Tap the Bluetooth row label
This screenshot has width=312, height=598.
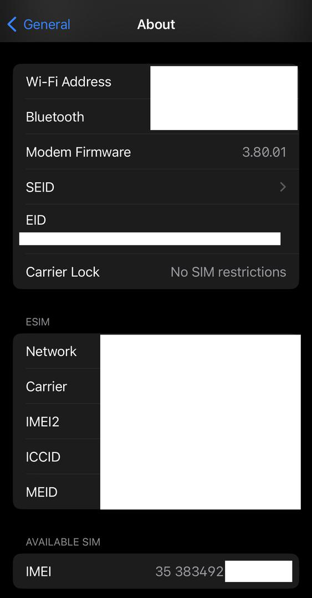tap(55, 117)
